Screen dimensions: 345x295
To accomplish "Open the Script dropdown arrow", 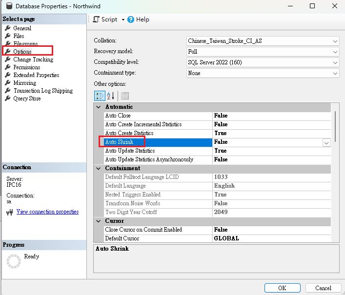I will [x=123, y=20].
